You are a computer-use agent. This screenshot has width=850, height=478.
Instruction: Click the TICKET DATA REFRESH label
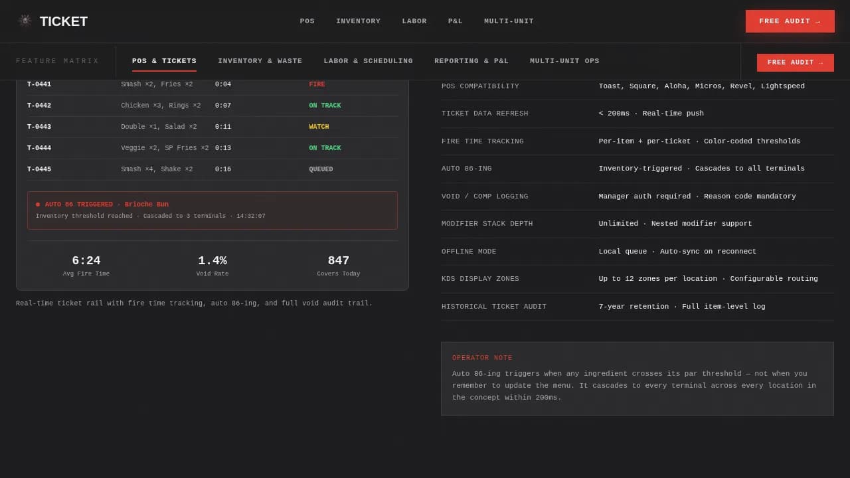pos(485,114)
